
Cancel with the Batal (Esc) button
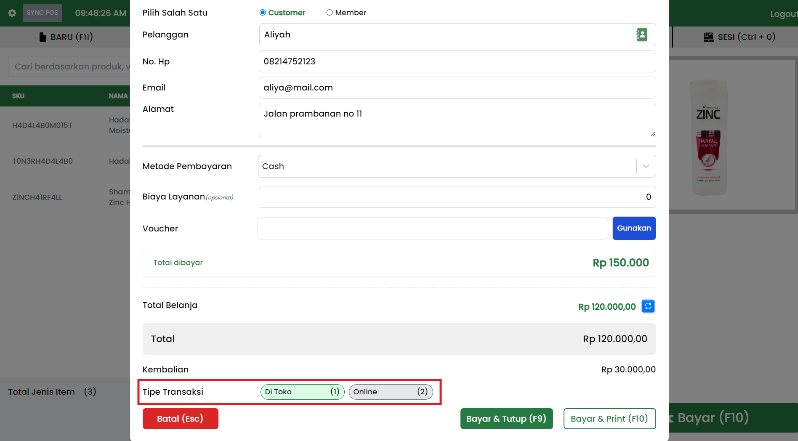click(x=180, y=419)
